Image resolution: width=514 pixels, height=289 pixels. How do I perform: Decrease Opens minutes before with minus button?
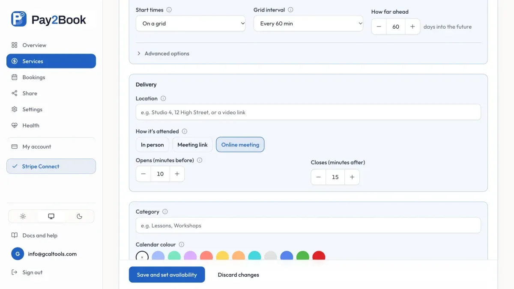(x=143, y=174)
